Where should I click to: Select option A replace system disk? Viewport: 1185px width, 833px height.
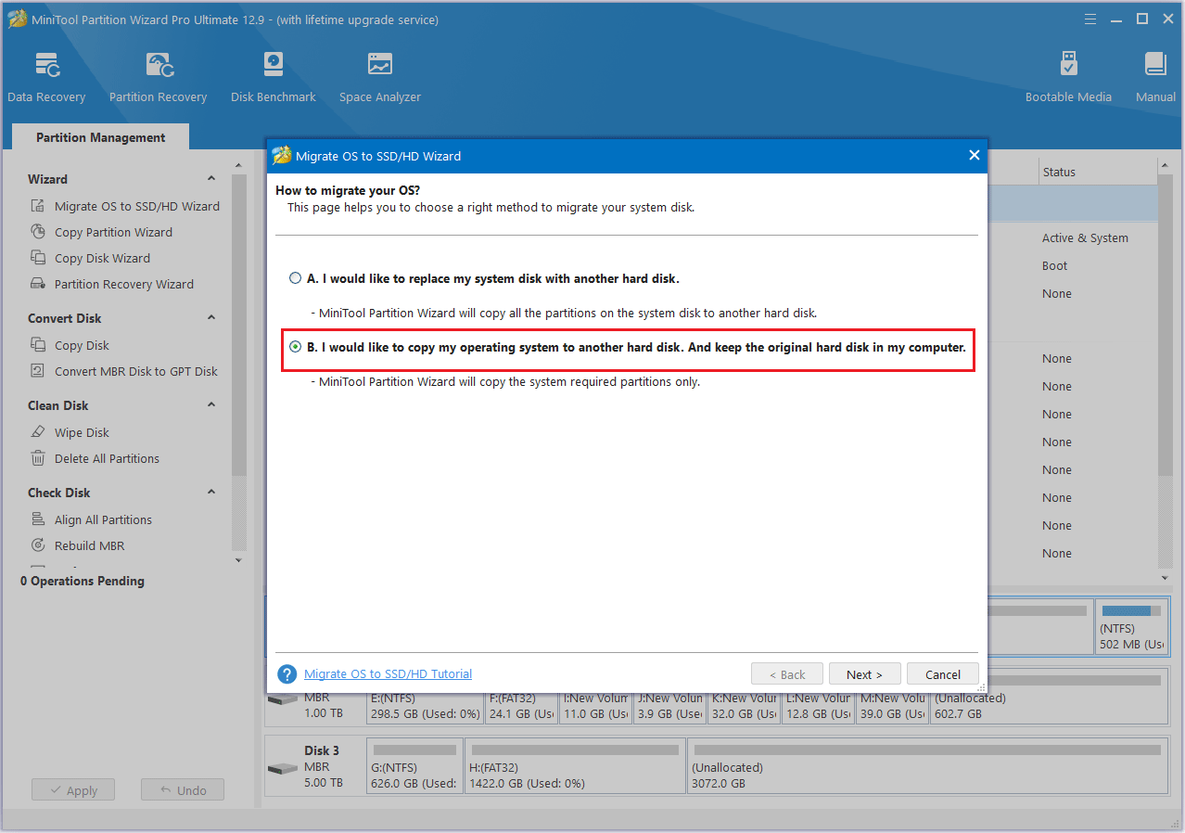[296, 278]
